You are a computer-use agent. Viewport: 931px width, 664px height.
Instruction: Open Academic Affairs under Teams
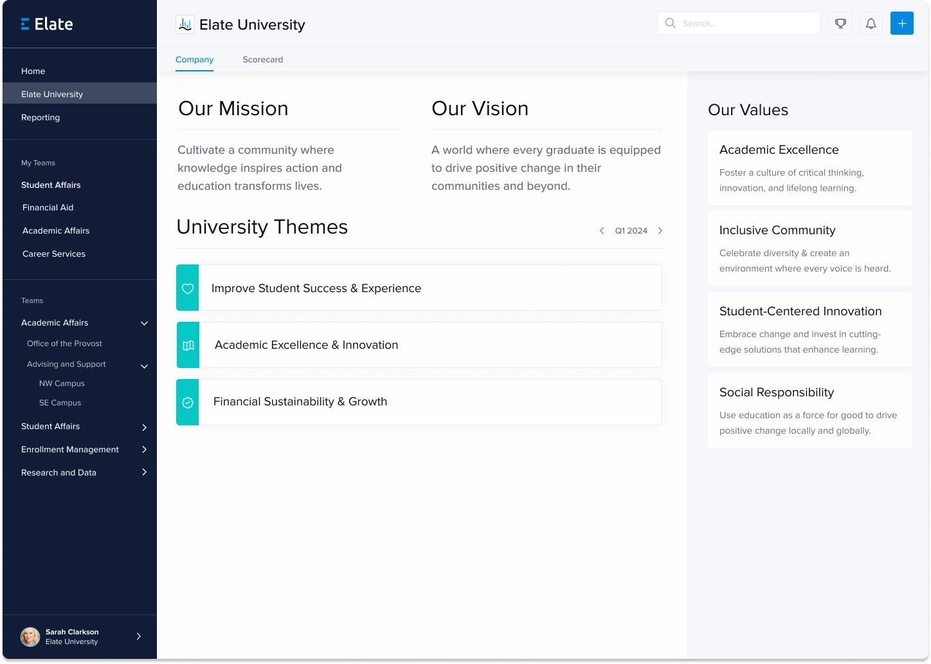point(55,323)
